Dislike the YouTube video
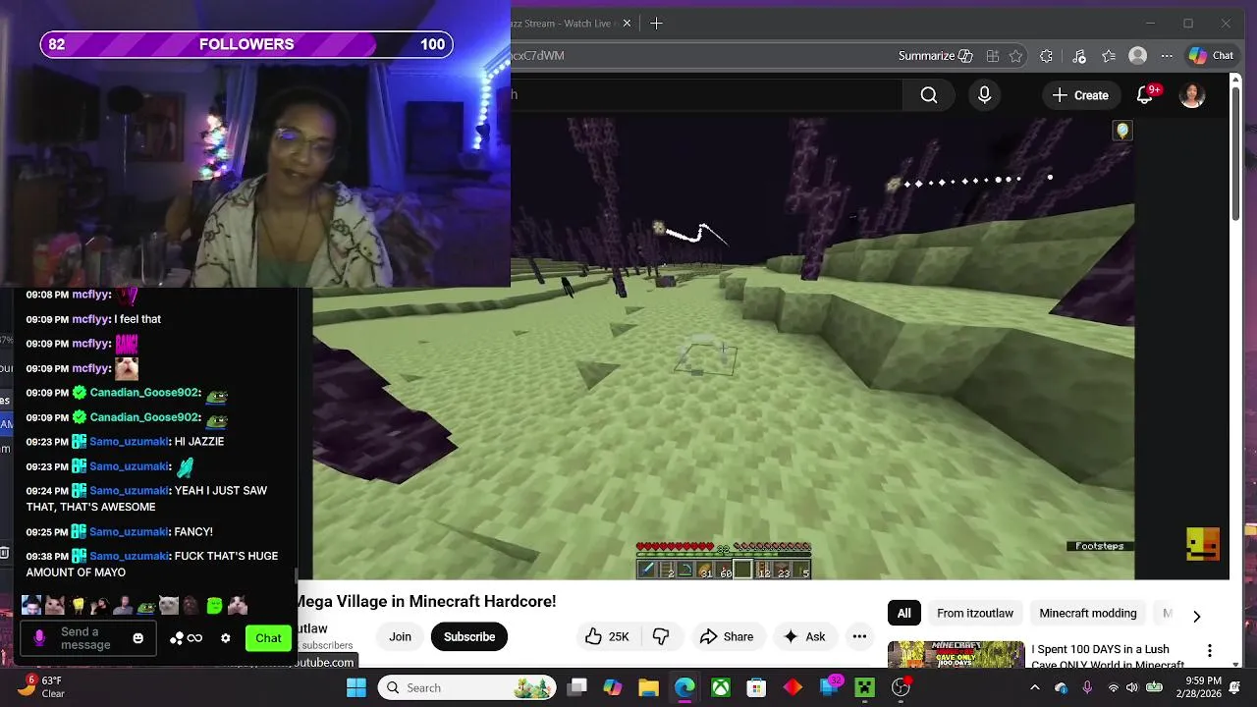The height and width of the screenshot is (707, 1257). tap(661, 636)
